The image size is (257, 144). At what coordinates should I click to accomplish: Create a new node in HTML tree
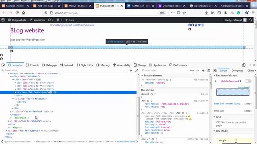click(131, 70)
